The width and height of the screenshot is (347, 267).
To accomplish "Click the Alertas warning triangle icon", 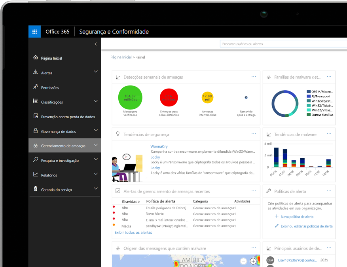I will [35, 72].
